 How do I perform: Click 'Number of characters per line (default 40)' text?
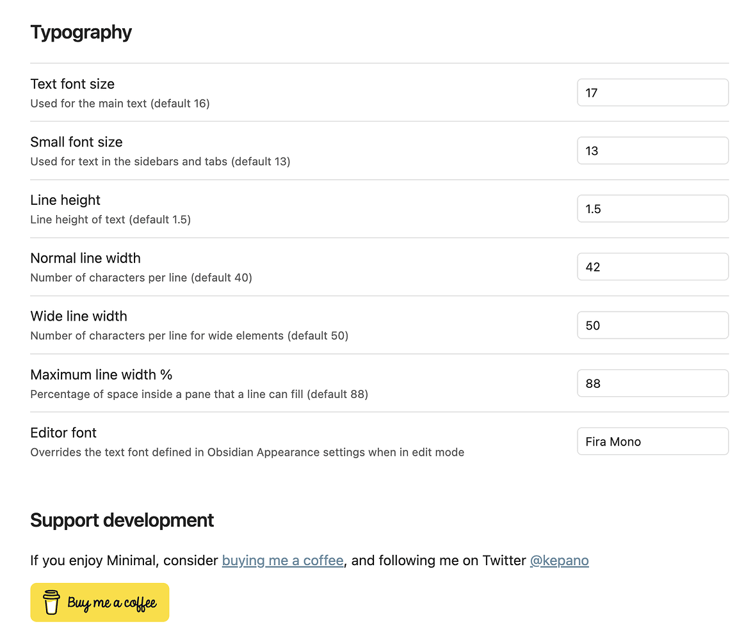(x=141, y=278)
